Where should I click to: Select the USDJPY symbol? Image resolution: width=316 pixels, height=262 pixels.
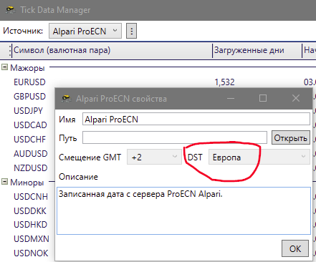28,111
